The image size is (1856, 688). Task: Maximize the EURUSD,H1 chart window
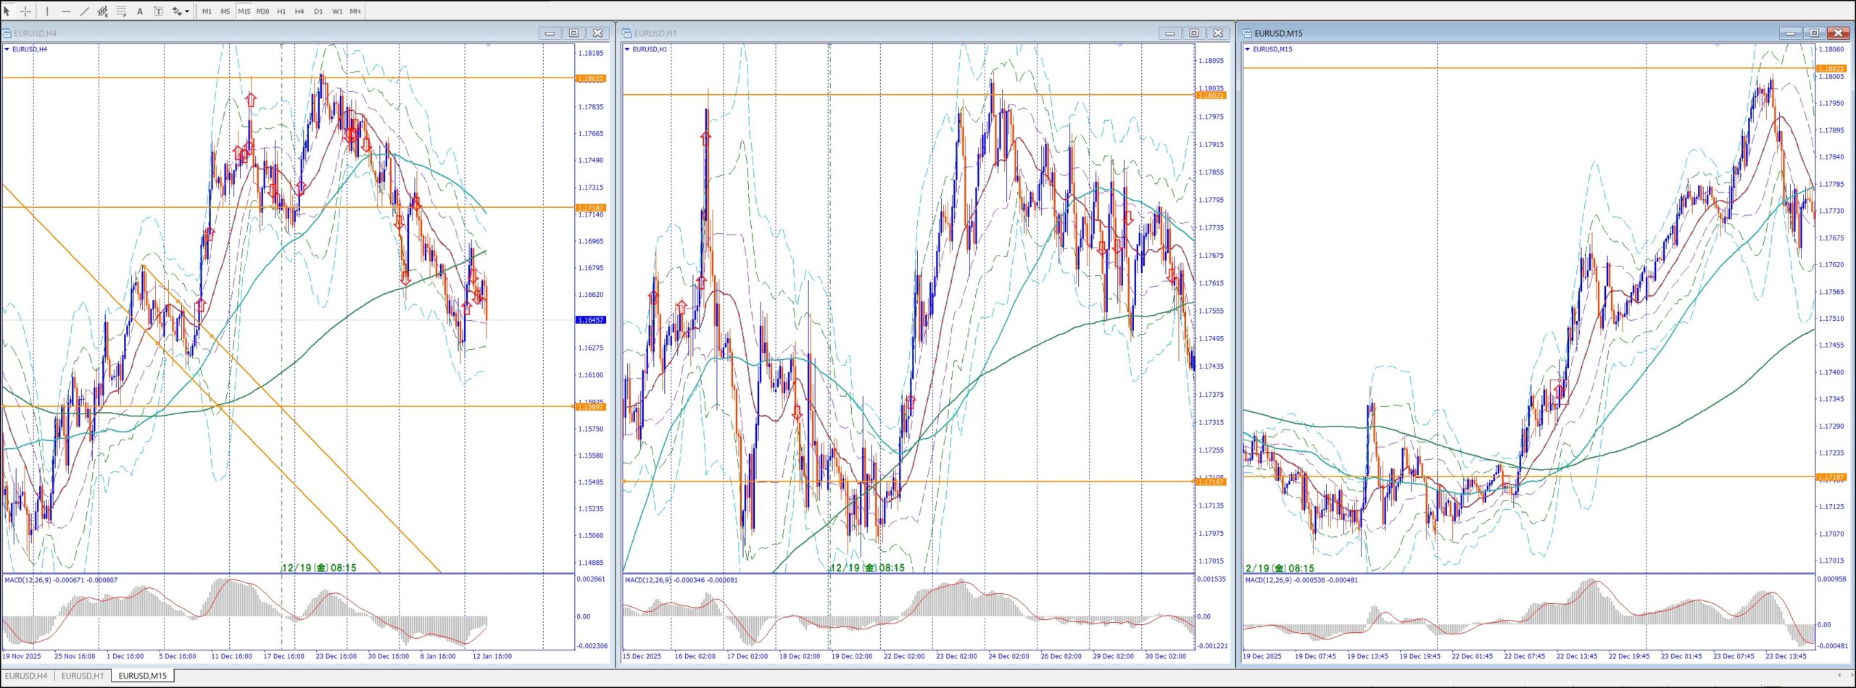pos(1194,33)
